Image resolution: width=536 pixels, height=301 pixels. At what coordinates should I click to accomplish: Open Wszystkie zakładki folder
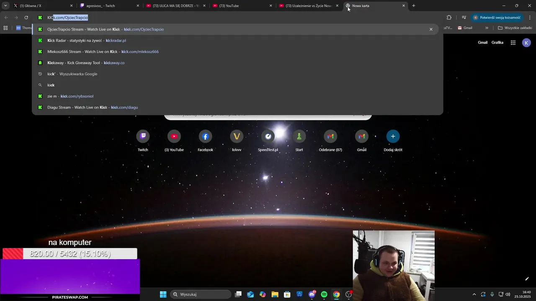tap(515, 28)
